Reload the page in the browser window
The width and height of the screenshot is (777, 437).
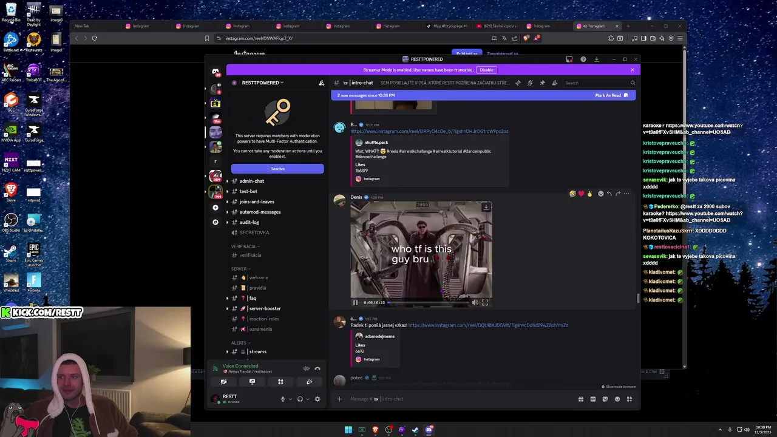pyautogui.click(x=95, y=38)
